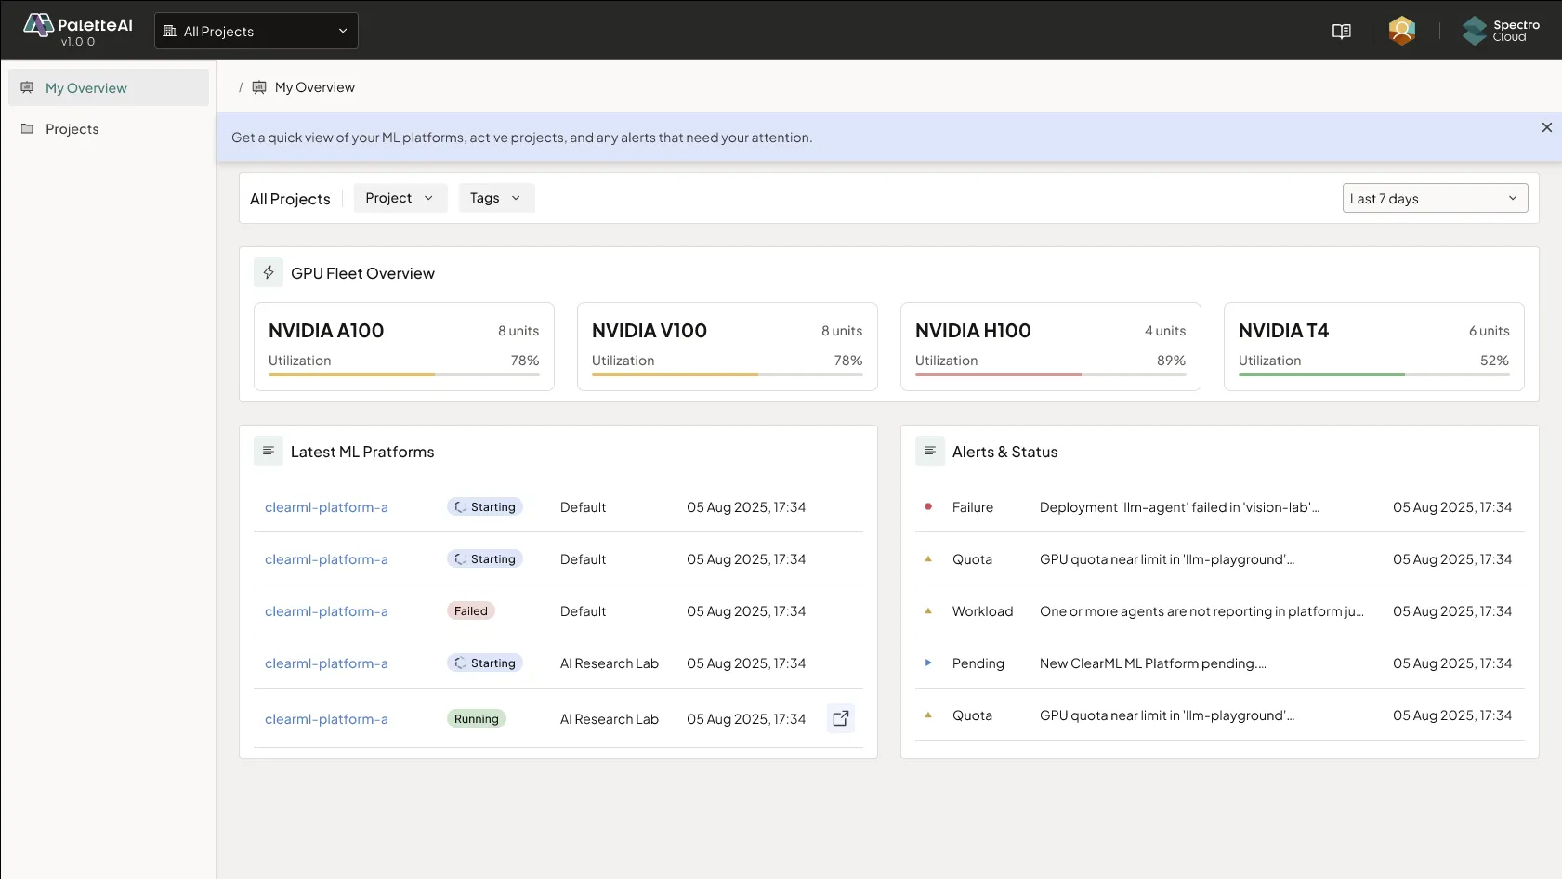Open the Failed clearml-platform-a link

click(x=326, y=611)
